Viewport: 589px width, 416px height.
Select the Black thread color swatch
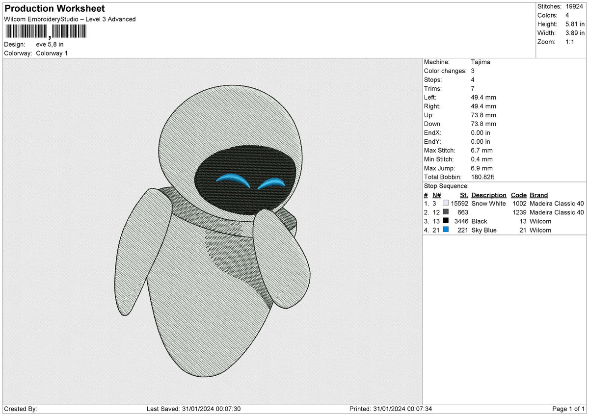pos(446,221)
